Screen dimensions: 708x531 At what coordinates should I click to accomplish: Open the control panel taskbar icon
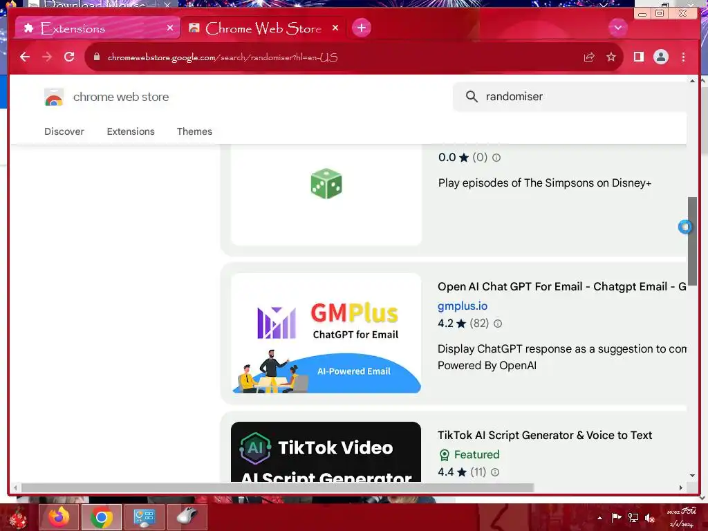[144, 517]
